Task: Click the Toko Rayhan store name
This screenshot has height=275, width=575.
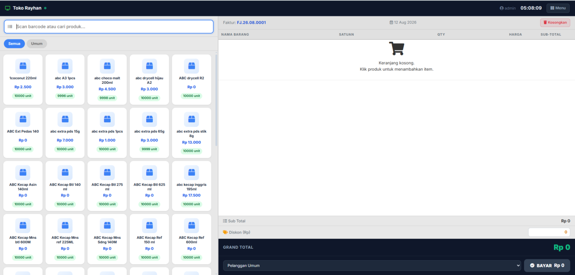Action: pos(27,8)
